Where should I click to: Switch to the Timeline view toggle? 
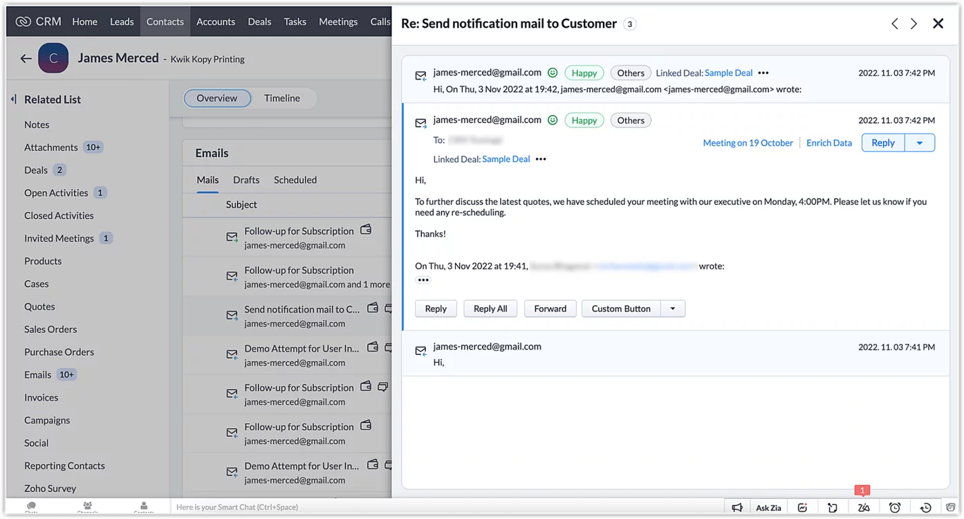(282, 98)
